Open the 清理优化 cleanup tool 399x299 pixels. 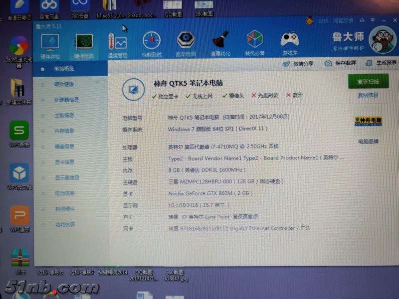pyautogui.click(x=220, y=44)
